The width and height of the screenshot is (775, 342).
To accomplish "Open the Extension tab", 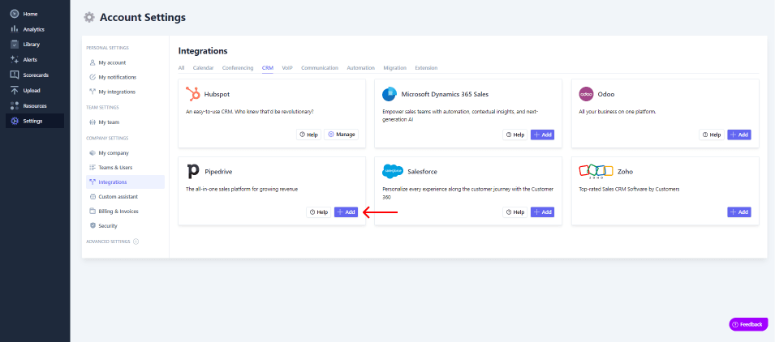I will [426, 68].
